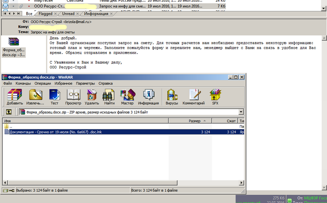This screenshot has height=203, width=327.
Task: Minimize the WinRAR window
Action: (230, 77)
